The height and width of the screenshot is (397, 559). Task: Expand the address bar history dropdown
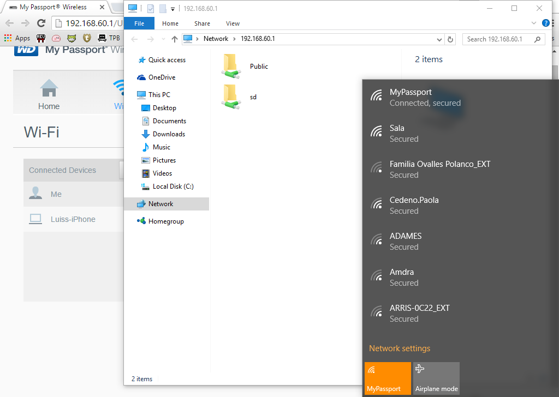coord(439,39)
